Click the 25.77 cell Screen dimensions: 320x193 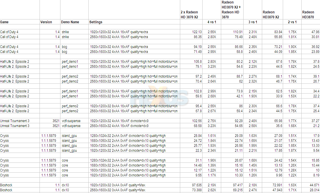click(191, 146)
